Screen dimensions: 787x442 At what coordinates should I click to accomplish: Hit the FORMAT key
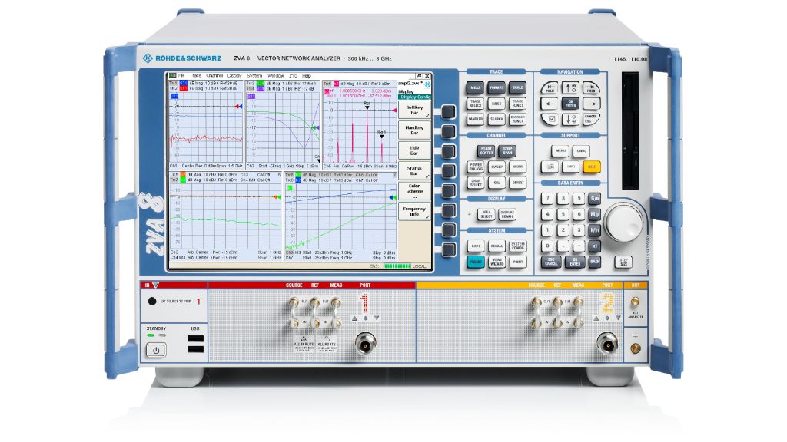[496, 87]
